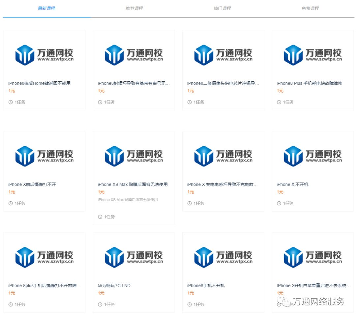Click 1元 price of iPhone8 Plus 耗电快 course
Screen dimensions: 356x317
280,91
